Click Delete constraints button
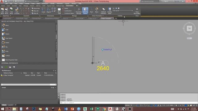The image size is (198, 111). 65,8
